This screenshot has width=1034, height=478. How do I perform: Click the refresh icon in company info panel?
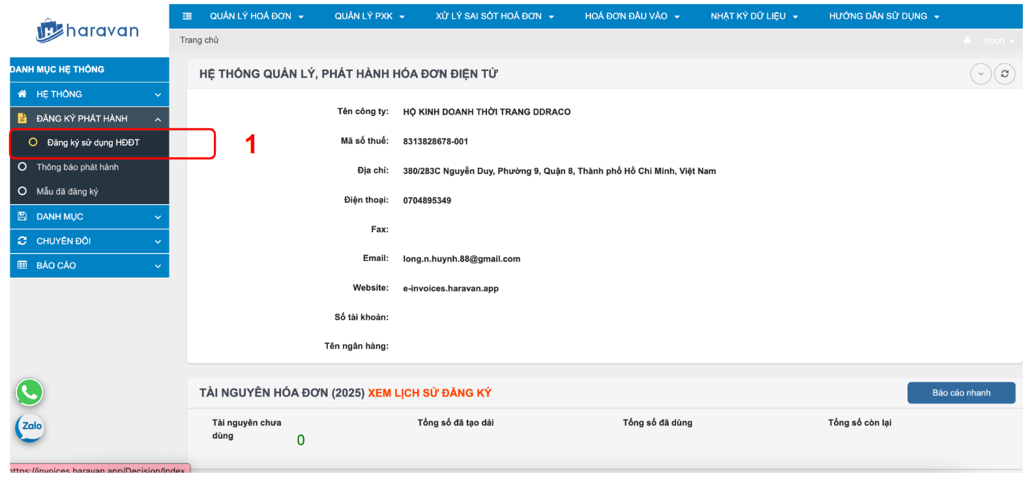tap(1005, 74)
